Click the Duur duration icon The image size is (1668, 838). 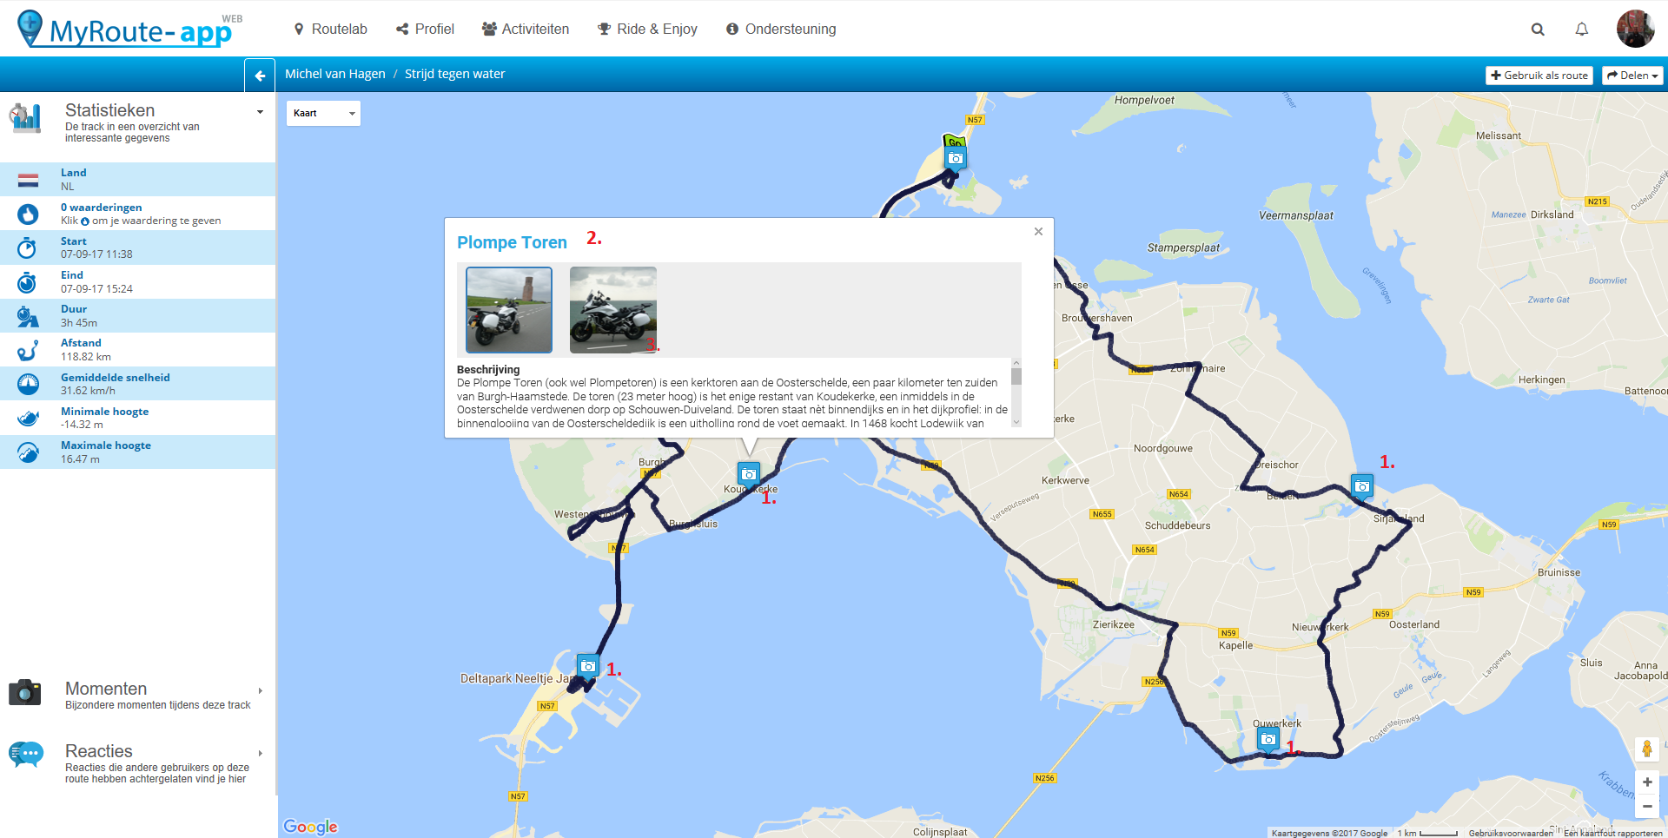(x=28, y=316)
